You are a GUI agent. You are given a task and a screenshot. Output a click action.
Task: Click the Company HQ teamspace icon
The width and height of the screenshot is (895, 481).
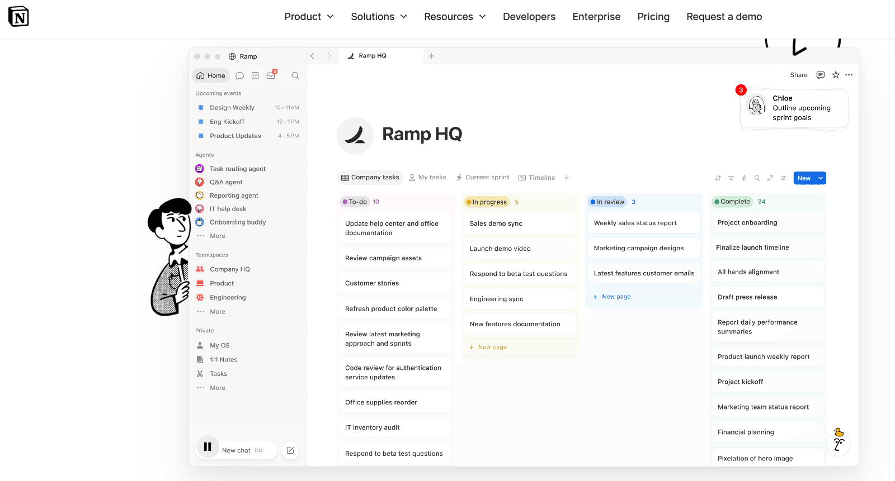pos(200,269)
